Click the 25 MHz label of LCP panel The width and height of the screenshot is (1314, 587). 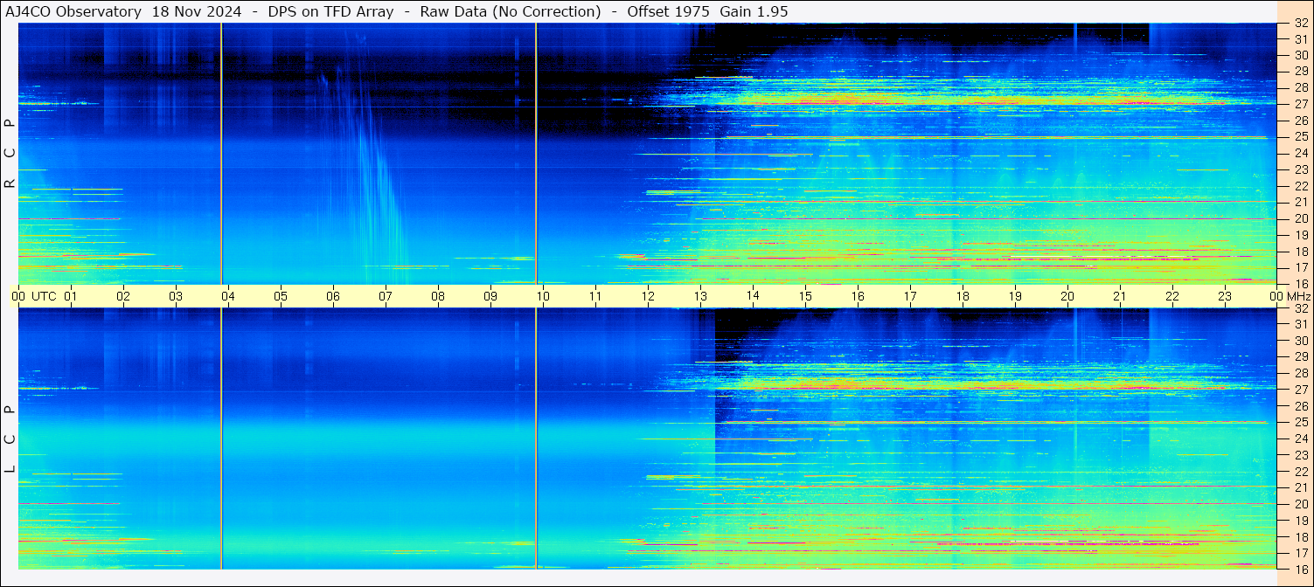point(1300,423)
